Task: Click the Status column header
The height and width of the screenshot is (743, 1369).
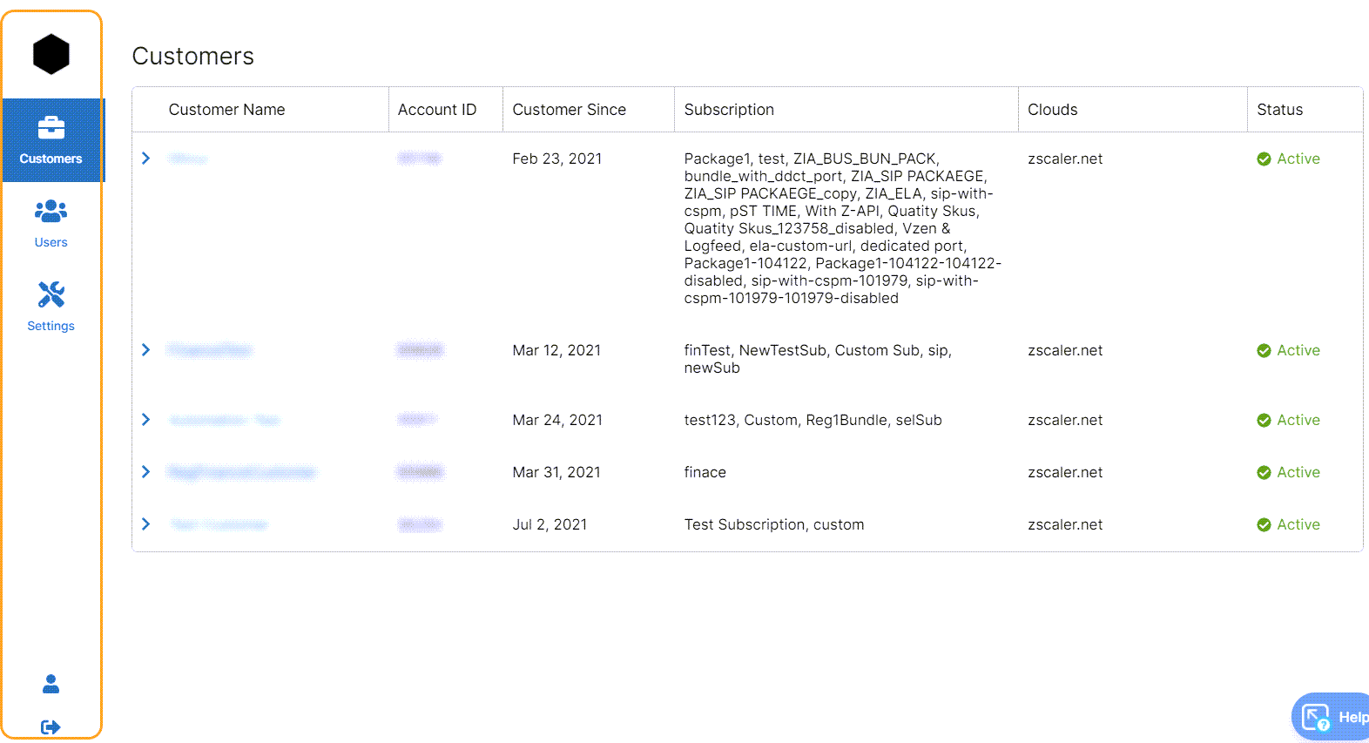Action: point(1279,110)
